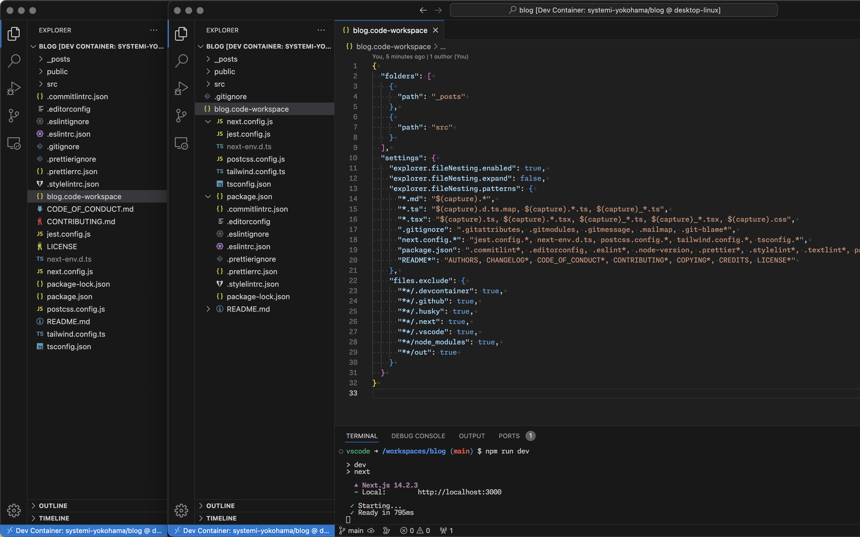860x537 pixels.
Task: Expand src folder in right window
Action: (x=265, y=84)
